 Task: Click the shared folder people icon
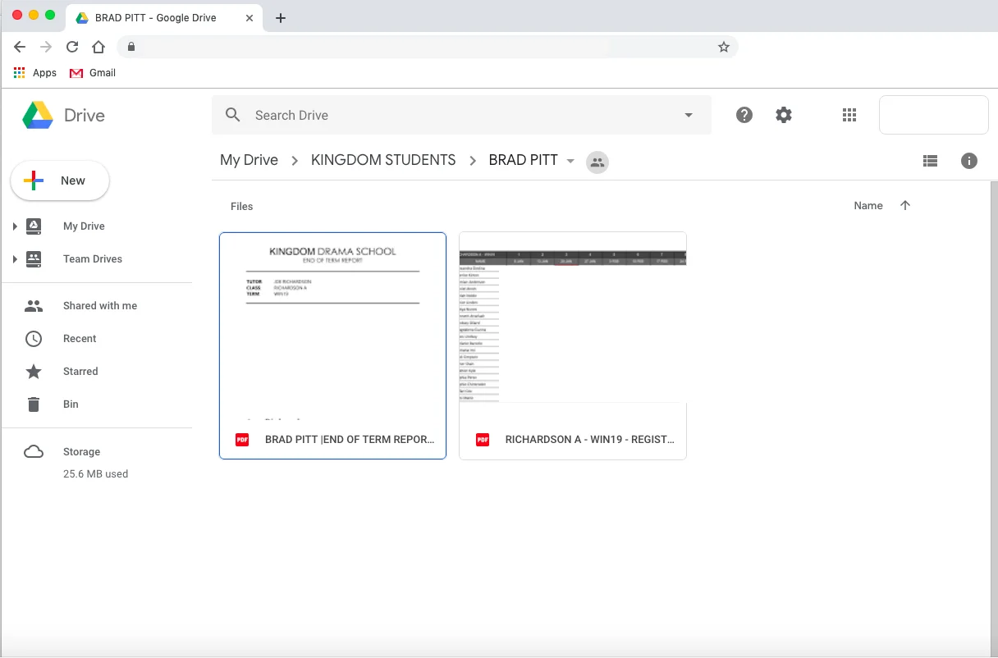pyautogui.click(x=597, y=162)
